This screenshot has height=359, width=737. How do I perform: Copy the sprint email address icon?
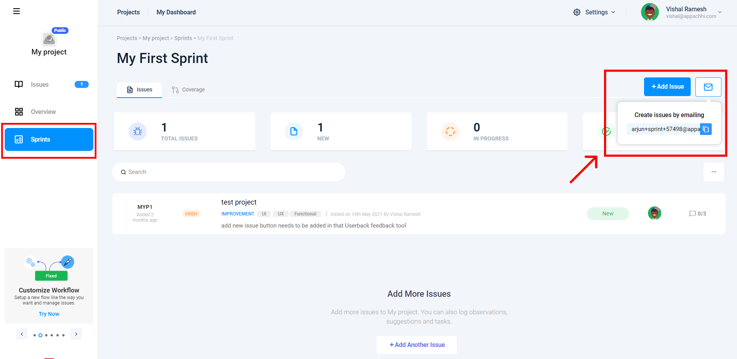(x=706, y=129)
